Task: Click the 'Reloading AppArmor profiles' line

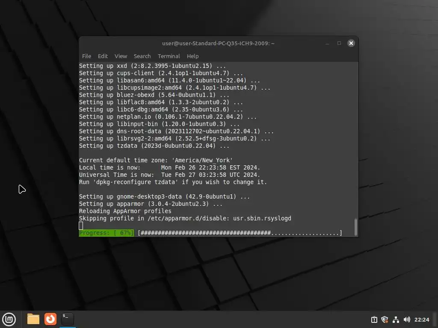Action: (x=125, y=211)
